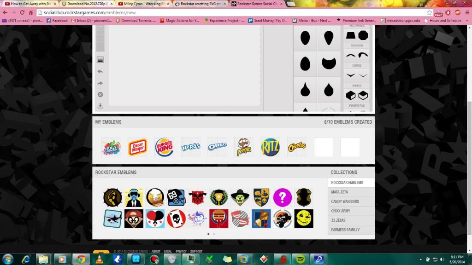Click the undo arrow in the editor

(x=100, y=71)
